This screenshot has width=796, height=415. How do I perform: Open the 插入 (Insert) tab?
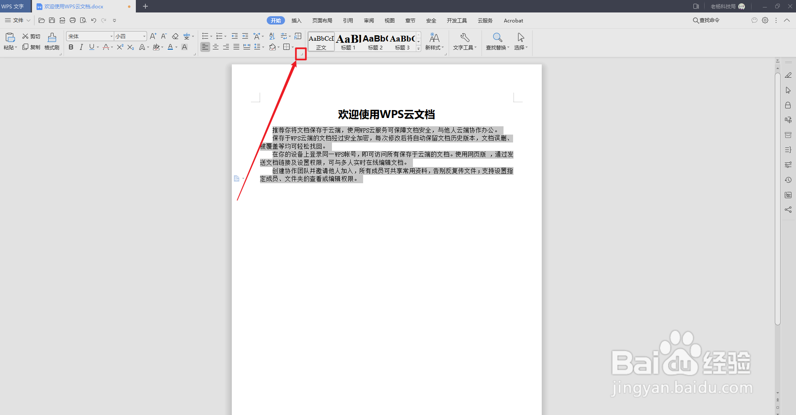point(296,20)
